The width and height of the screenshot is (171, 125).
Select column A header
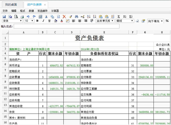tap(24, 32)
